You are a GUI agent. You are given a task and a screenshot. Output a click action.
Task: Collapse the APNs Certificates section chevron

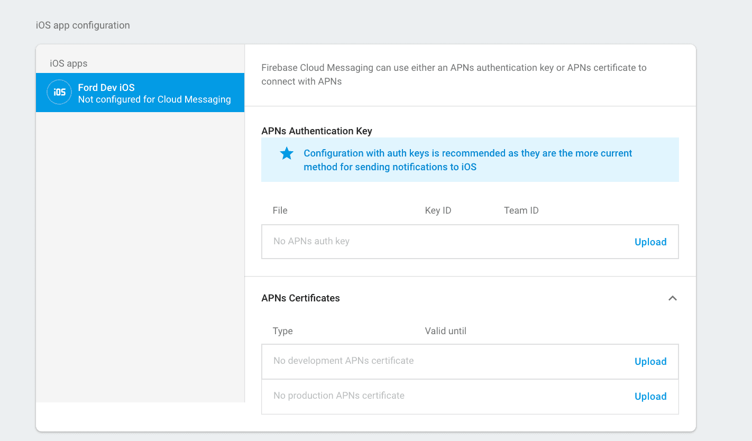672,298
